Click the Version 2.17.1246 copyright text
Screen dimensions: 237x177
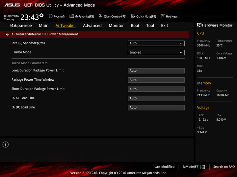[118, 173]
